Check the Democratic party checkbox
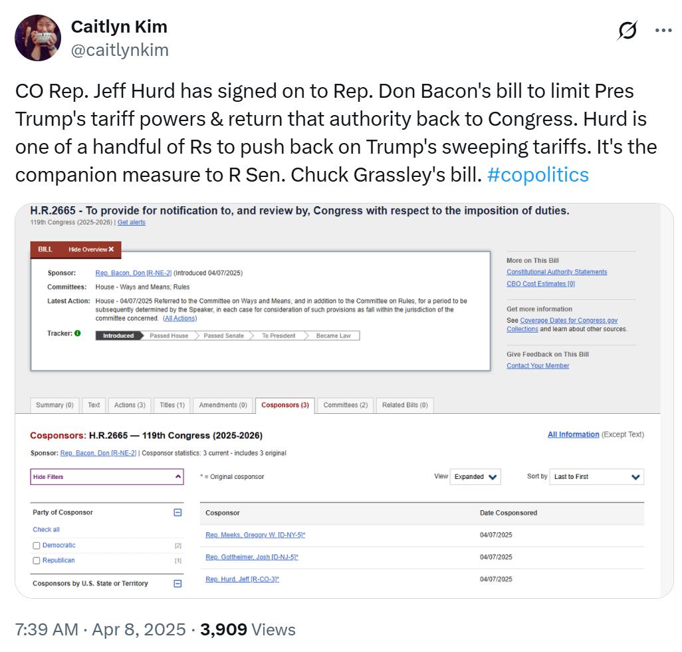 click(37, 546)
